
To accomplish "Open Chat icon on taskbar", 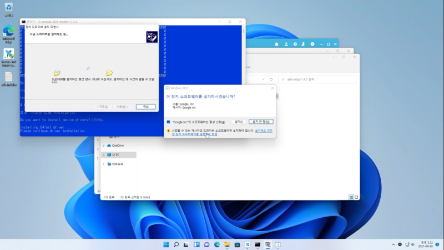I will point(206,244).
